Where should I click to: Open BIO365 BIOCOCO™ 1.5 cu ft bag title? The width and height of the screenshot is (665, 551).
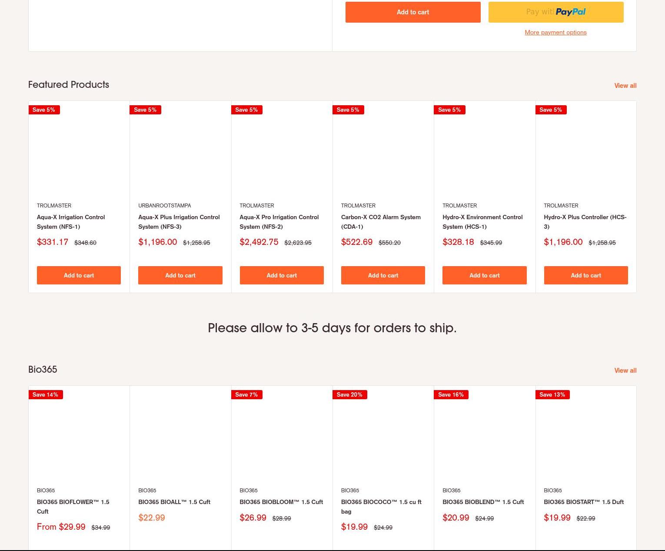(x=381, y=507)
